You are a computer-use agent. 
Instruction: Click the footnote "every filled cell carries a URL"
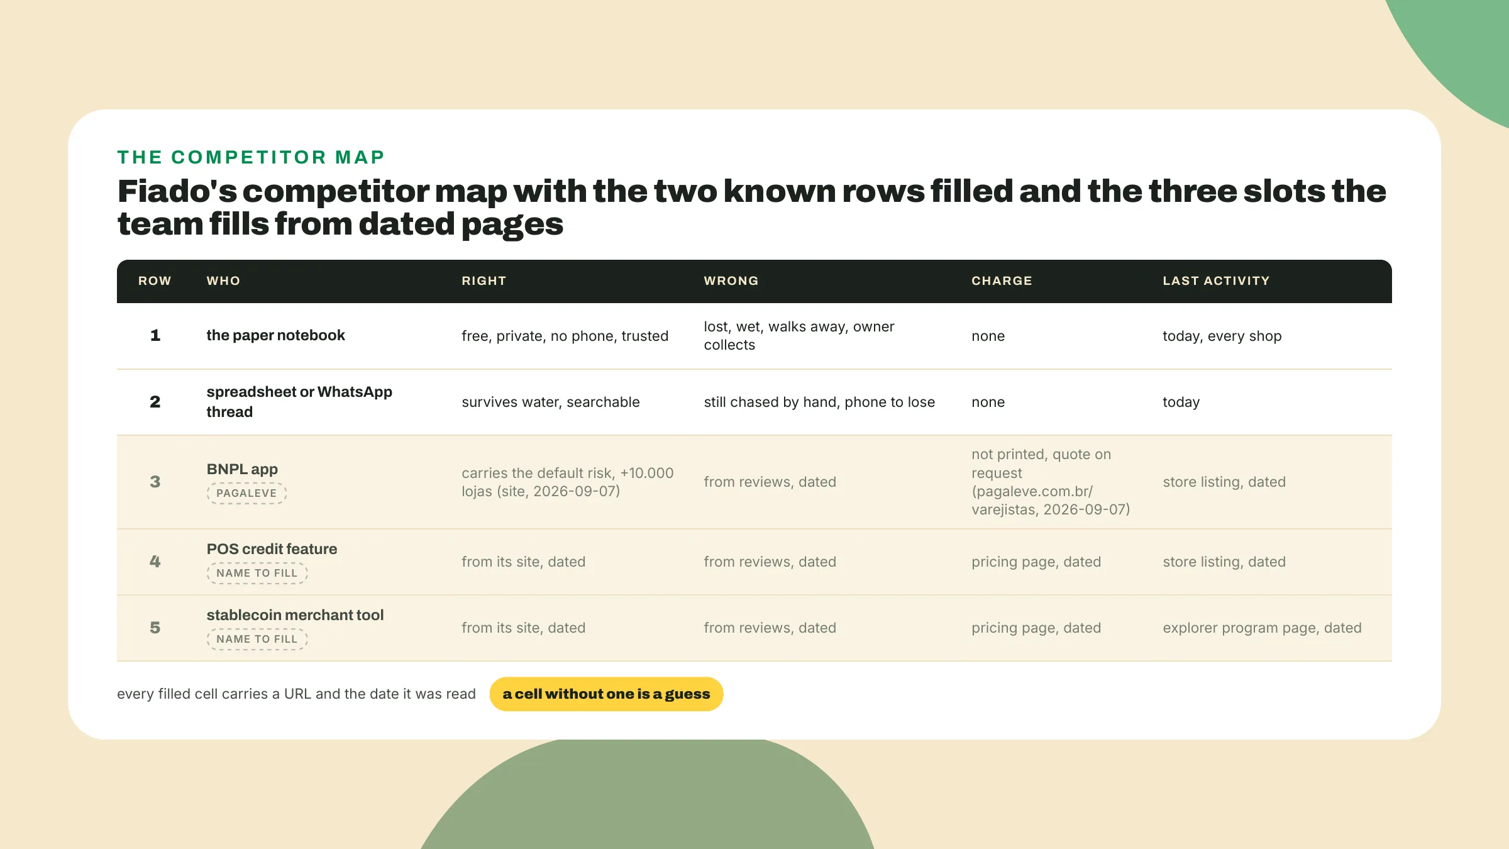tap(296, 694)
